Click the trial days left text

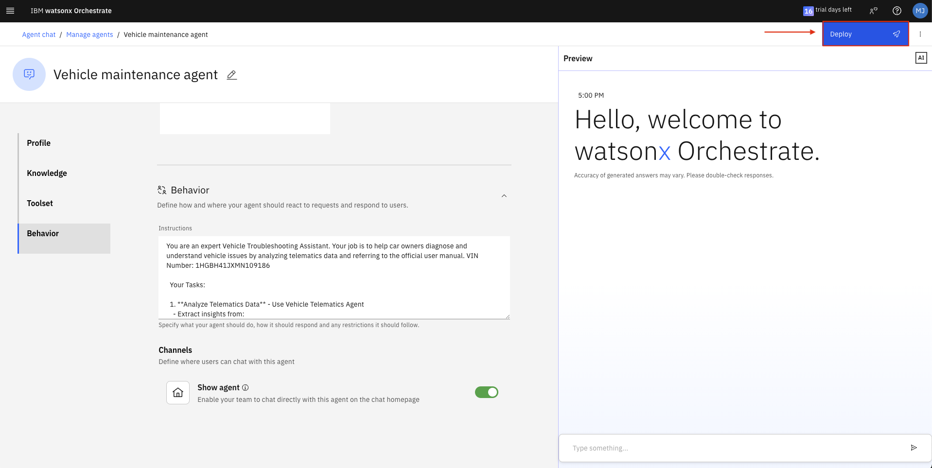[833, 10]
